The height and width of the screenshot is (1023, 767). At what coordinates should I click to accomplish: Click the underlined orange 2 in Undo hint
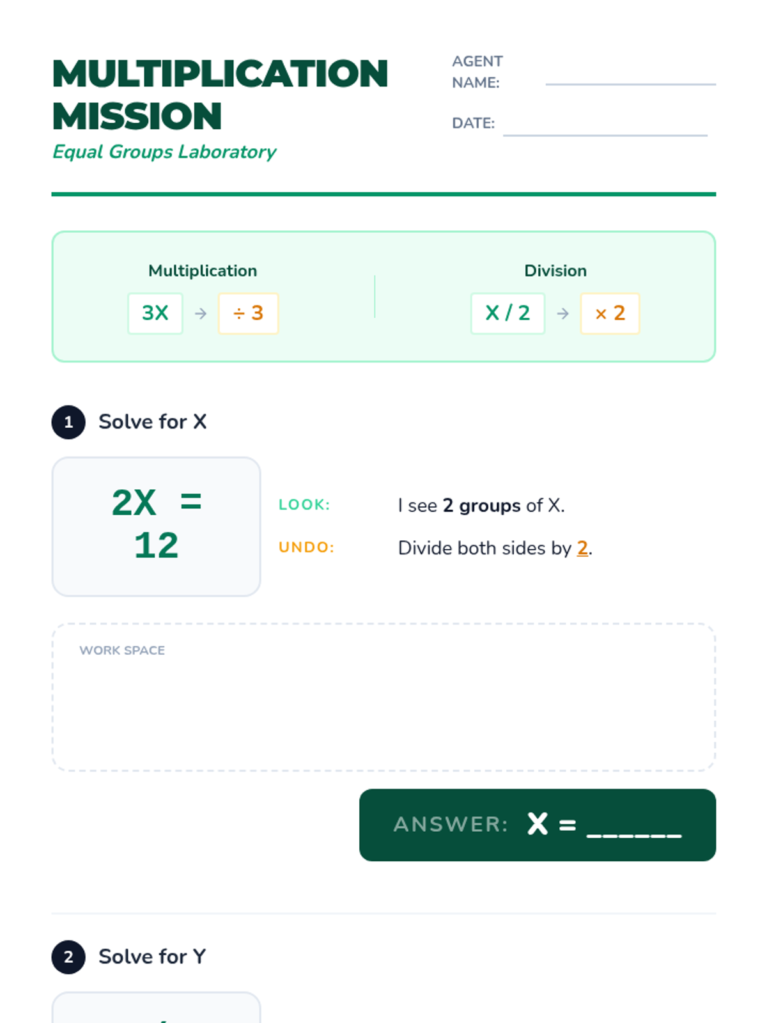(582, 548)
